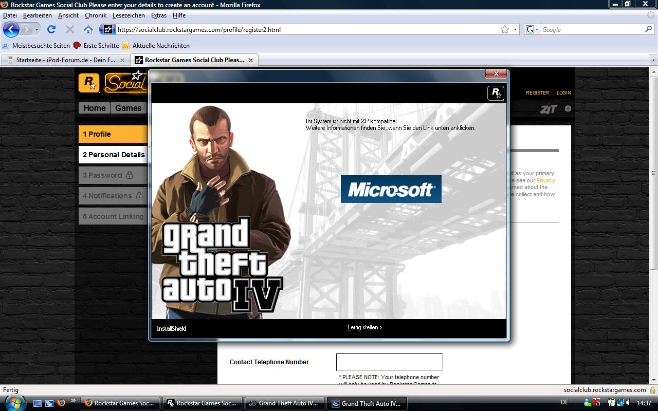Switch to the iPod-Forum.de tab
This screenshot has width=658, height=411.
coord(65,60)
